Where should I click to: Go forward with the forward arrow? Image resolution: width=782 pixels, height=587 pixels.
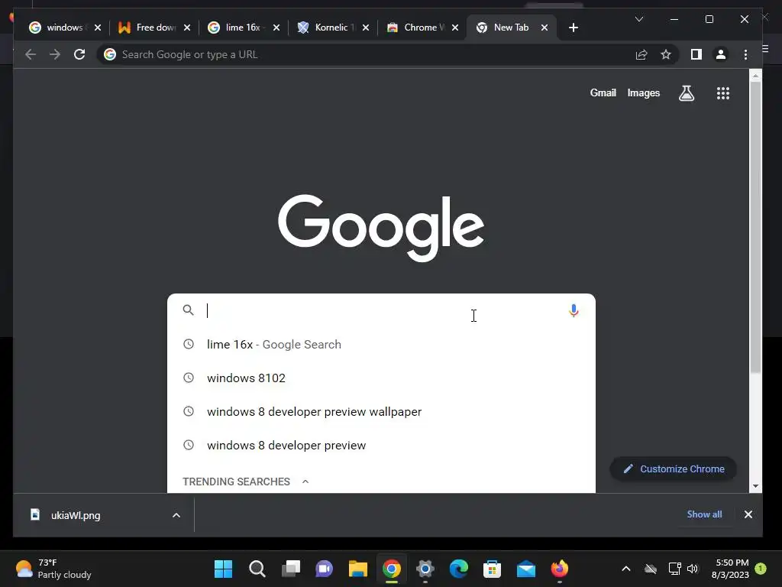55,54
